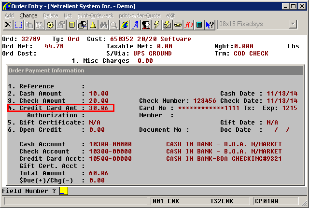
Task: Open the Add menu
Action: point(9,15)
